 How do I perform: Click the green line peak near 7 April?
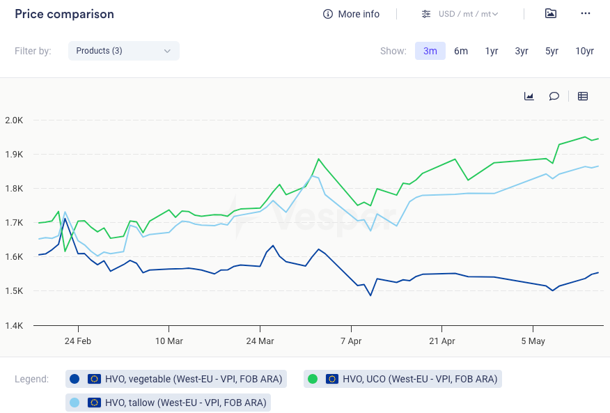pyautogui.click(x=319, y=159)
